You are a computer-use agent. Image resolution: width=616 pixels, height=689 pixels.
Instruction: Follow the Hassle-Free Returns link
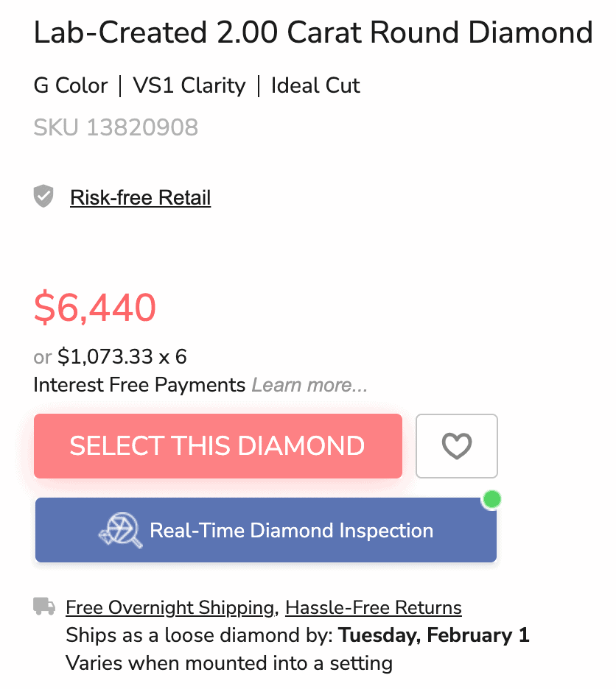click(373, 607)
